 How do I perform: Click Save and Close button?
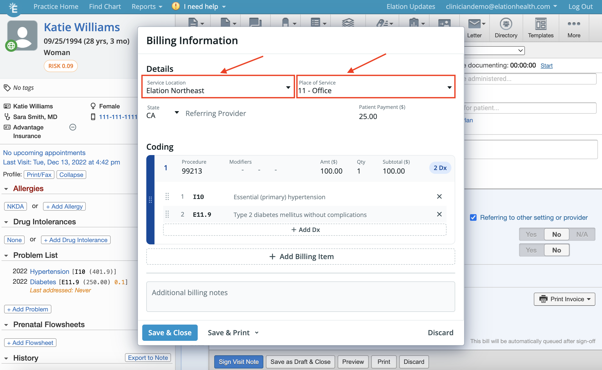point(170,332)
